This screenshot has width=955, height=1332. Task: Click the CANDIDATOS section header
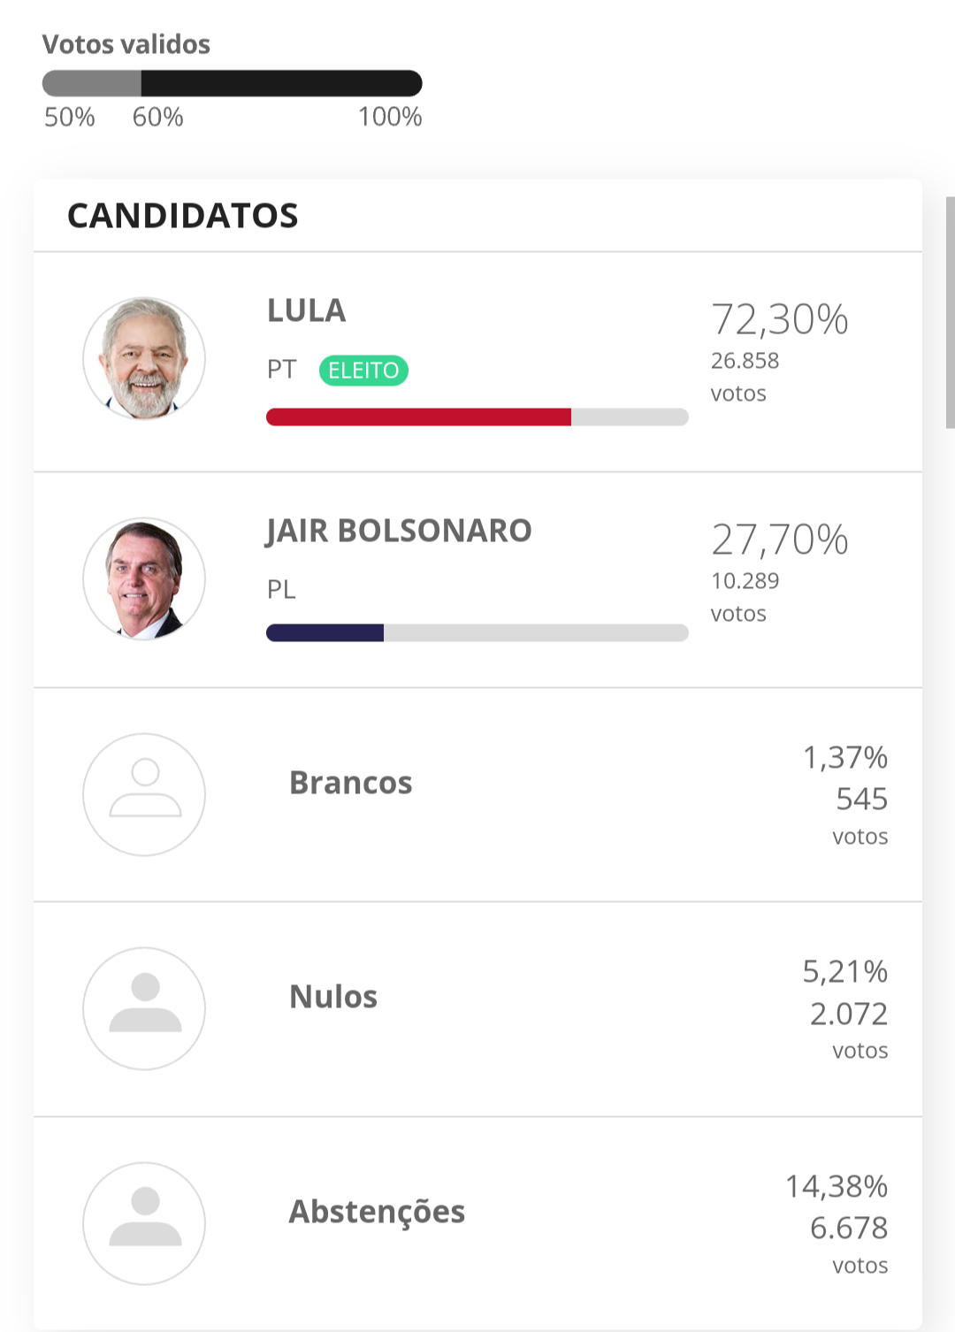[x=183, y=216]
